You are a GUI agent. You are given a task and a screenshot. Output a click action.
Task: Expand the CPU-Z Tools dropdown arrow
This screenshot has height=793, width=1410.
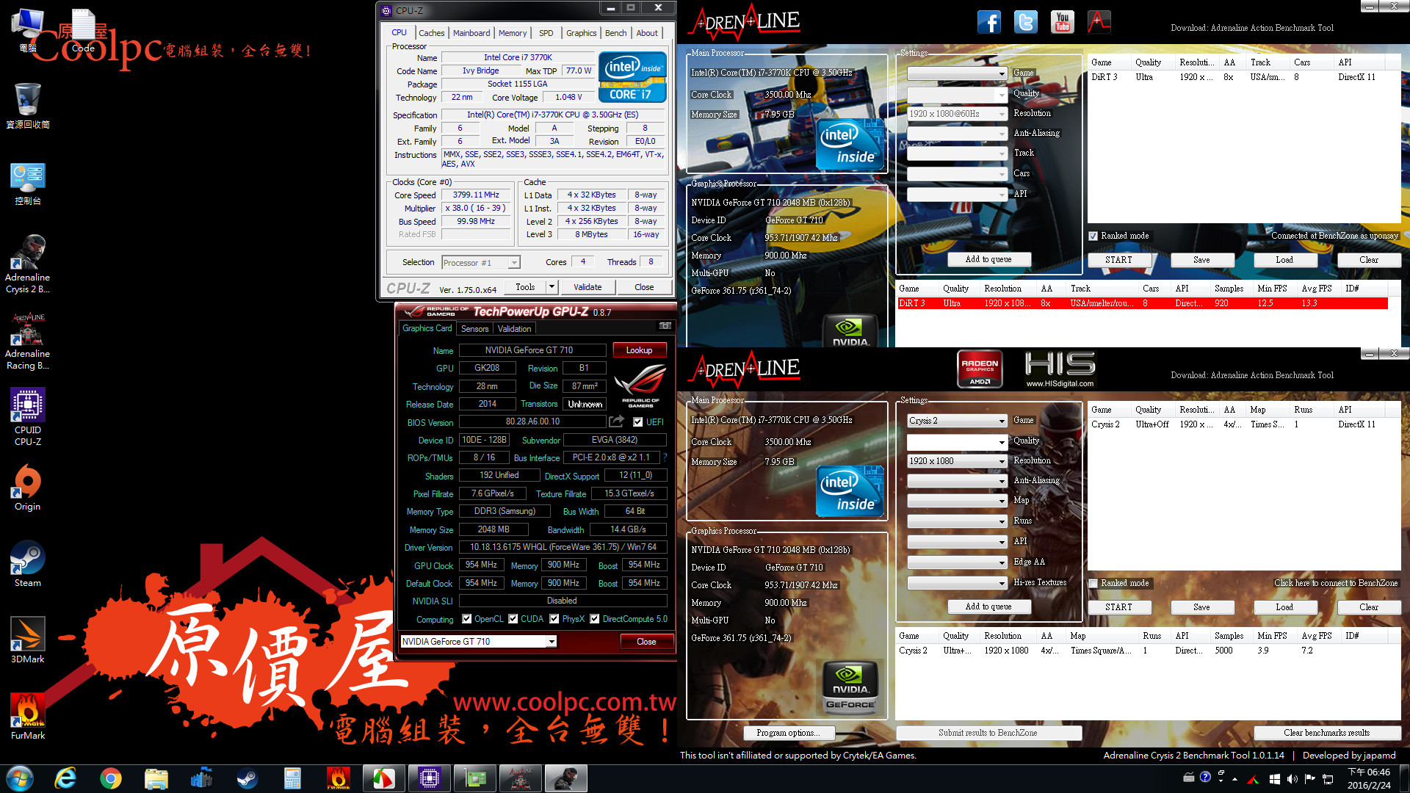552,287
